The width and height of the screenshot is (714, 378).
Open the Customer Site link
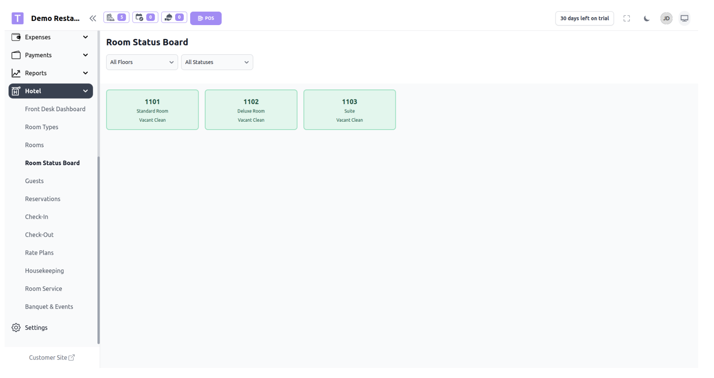(x=51, y=358)
